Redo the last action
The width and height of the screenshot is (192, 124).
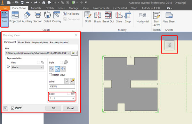pos(36,2)
